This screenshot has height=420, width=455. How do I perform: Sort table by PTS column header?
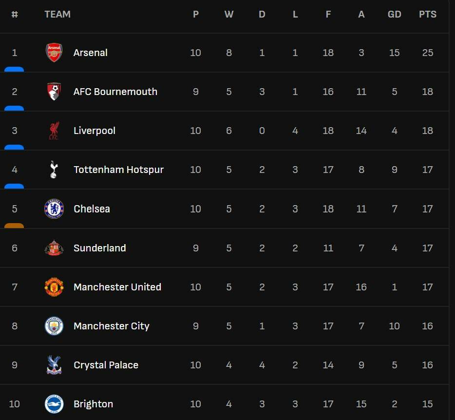point(427,14)
